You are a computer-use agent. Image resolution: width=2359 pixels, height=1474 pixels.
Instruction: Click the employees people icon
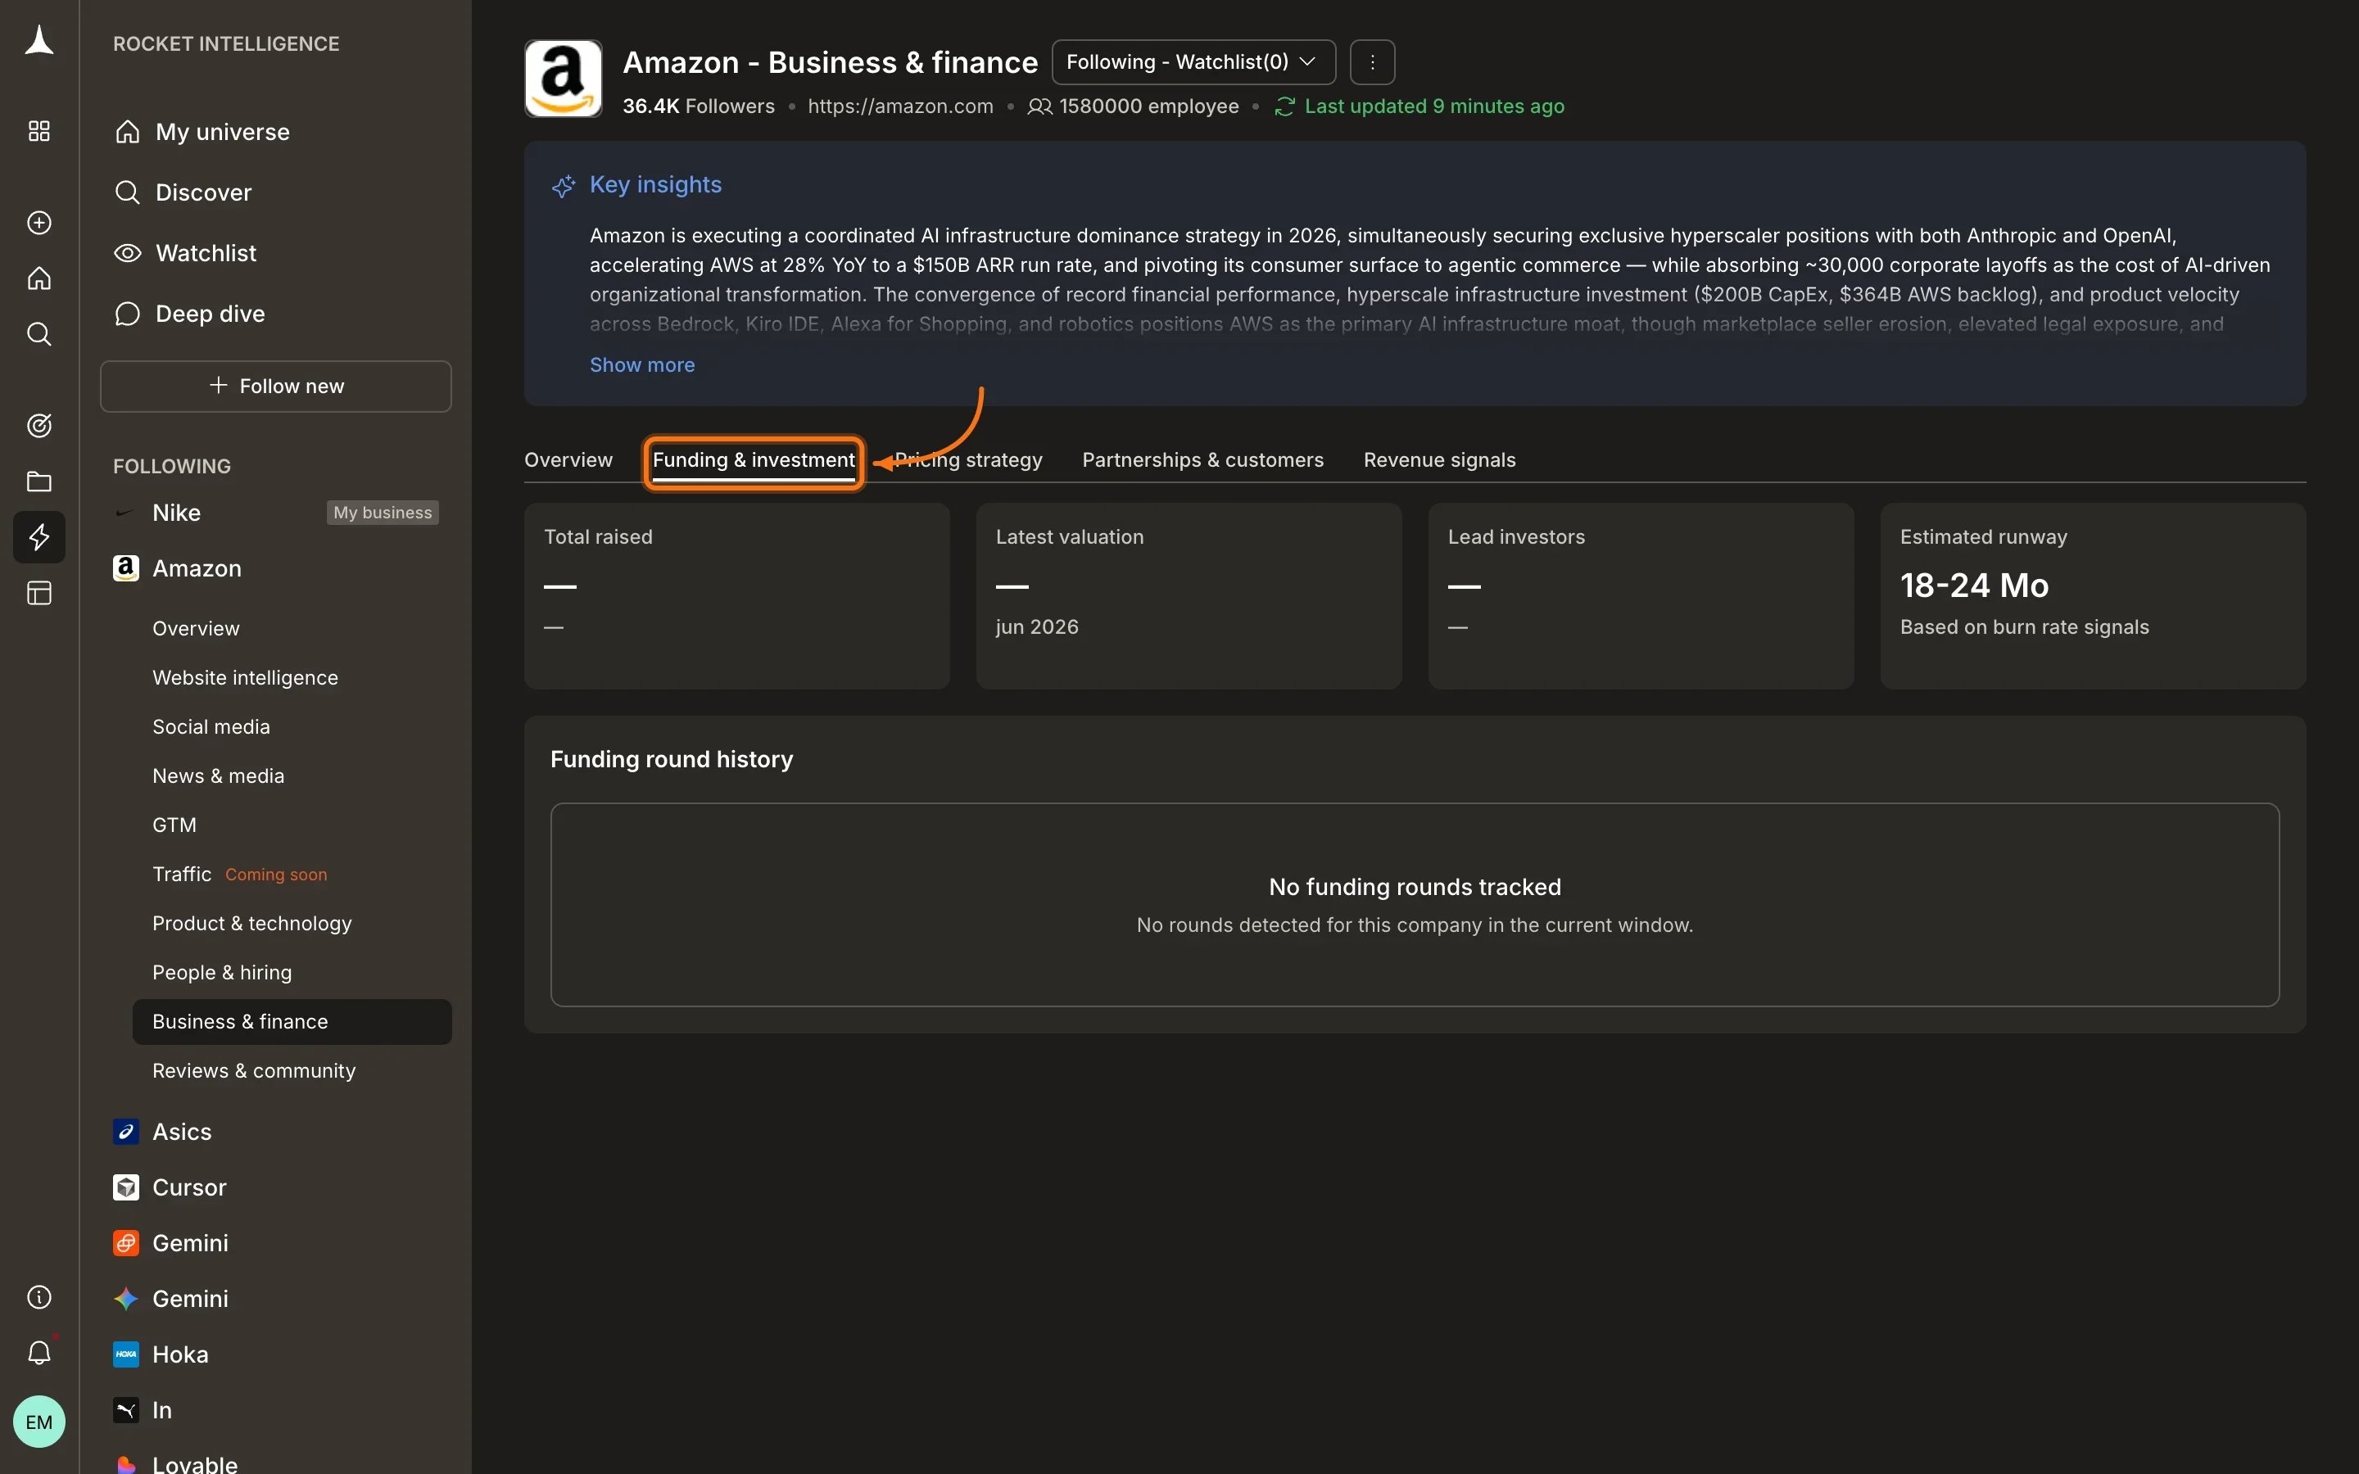click(1039, 106)
